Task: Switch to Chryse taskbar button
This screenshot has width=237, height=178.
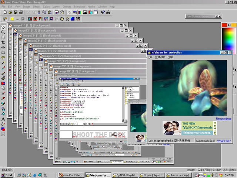Action: [151, 175]
